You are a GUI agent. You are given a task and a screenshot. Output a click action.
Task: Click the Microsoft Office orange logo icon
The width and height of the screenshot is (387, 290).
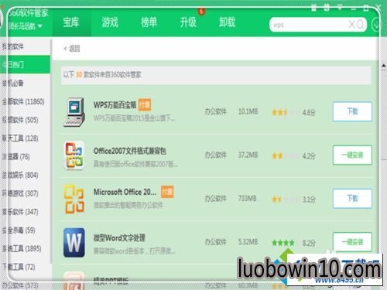(x=74, y=199)
